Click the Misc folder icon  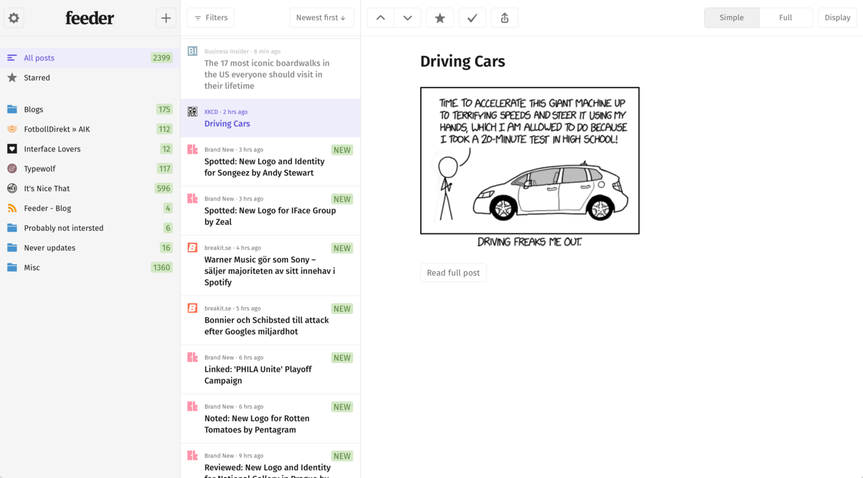[x=12, y=268]
